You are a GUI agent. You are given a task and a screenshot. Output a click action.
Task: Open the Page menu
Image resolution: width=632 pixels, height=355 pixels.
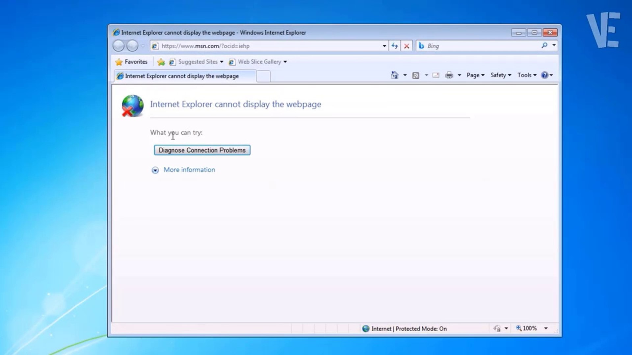pos(475,75)
